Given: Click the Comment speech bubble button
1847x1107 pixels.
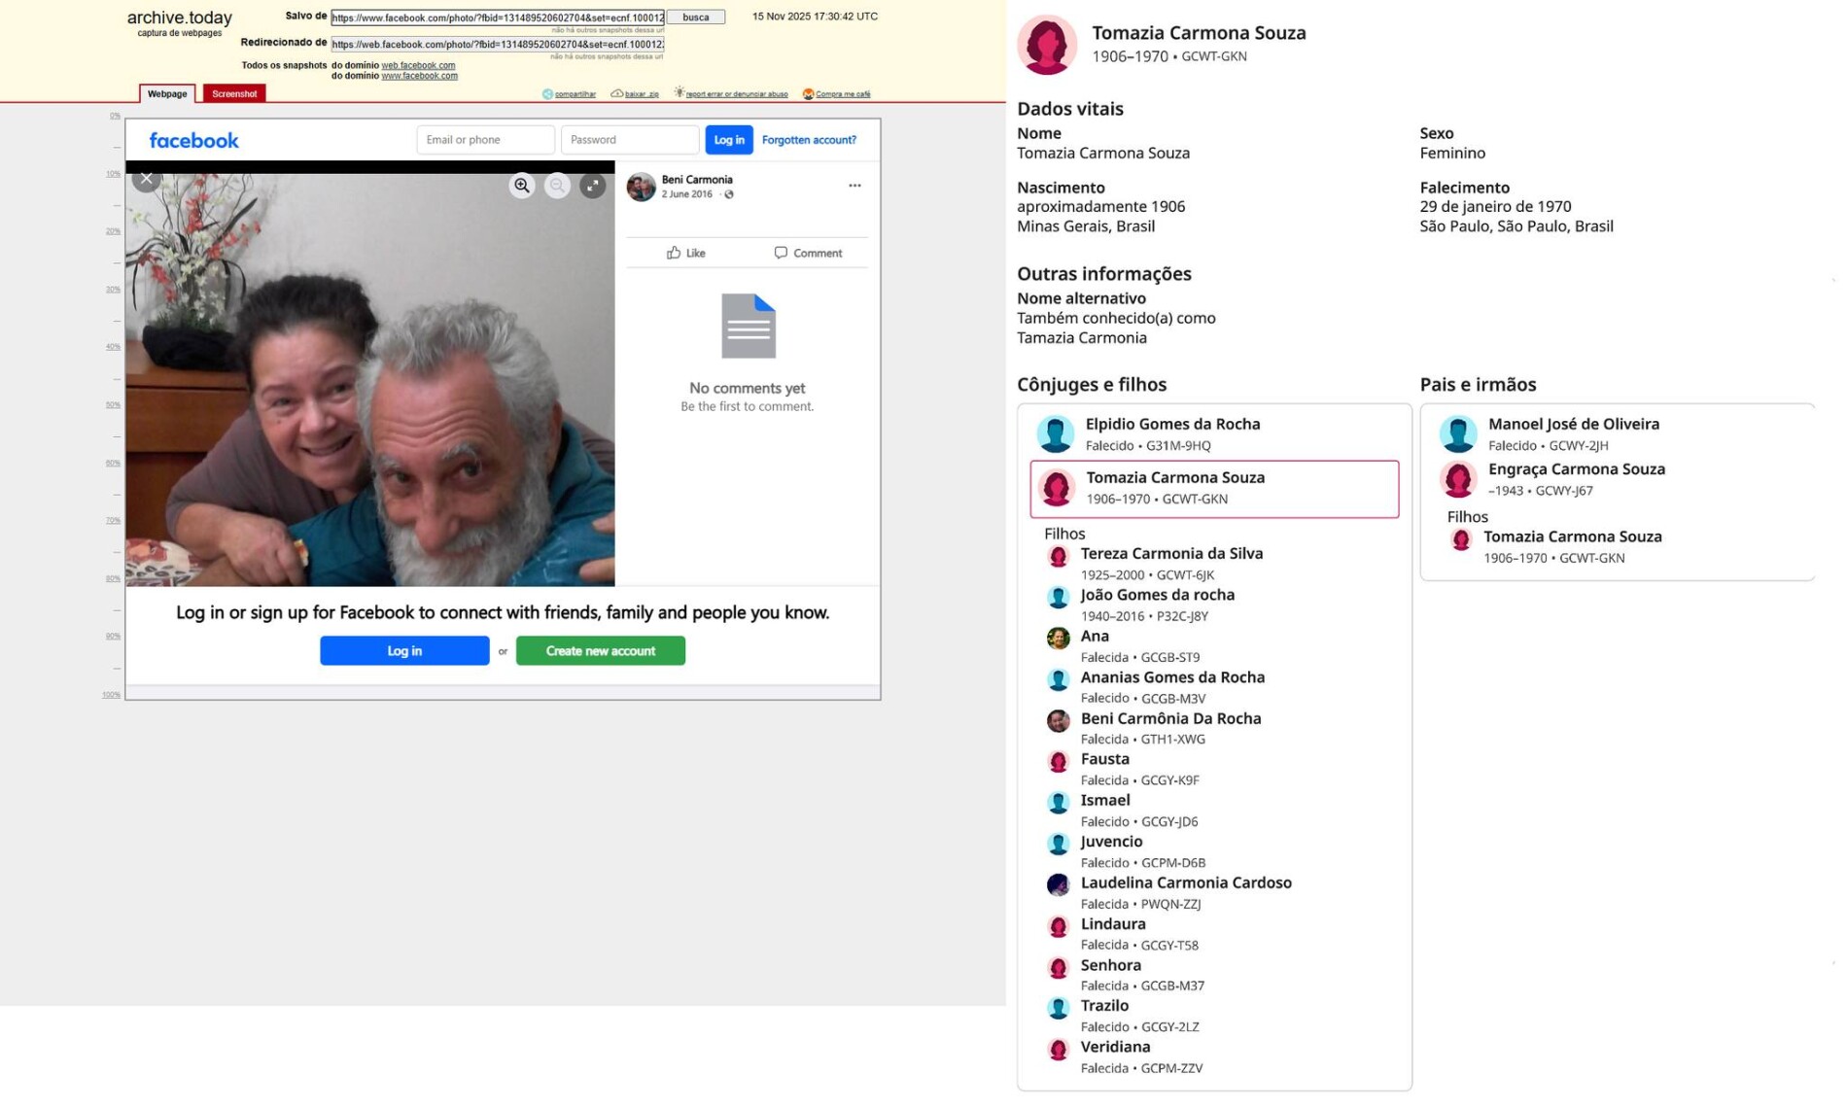Looking at the screenshot, I should [x=807, y=253].
